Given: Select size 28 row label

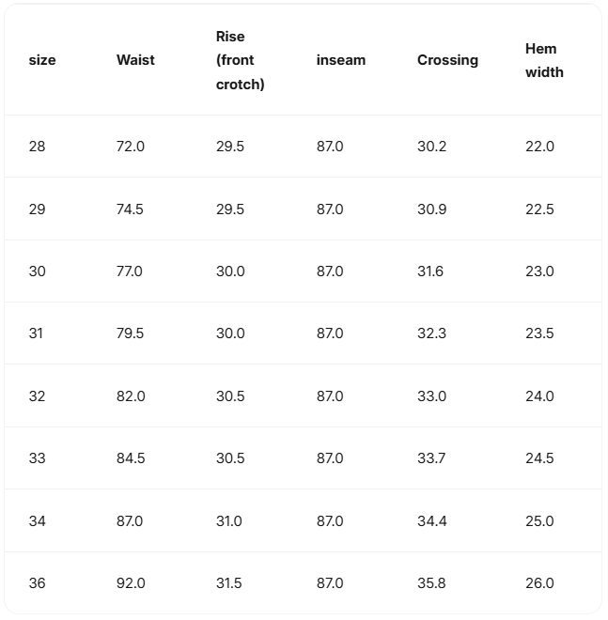Looking at the screenshot, I should coord(37,147).
